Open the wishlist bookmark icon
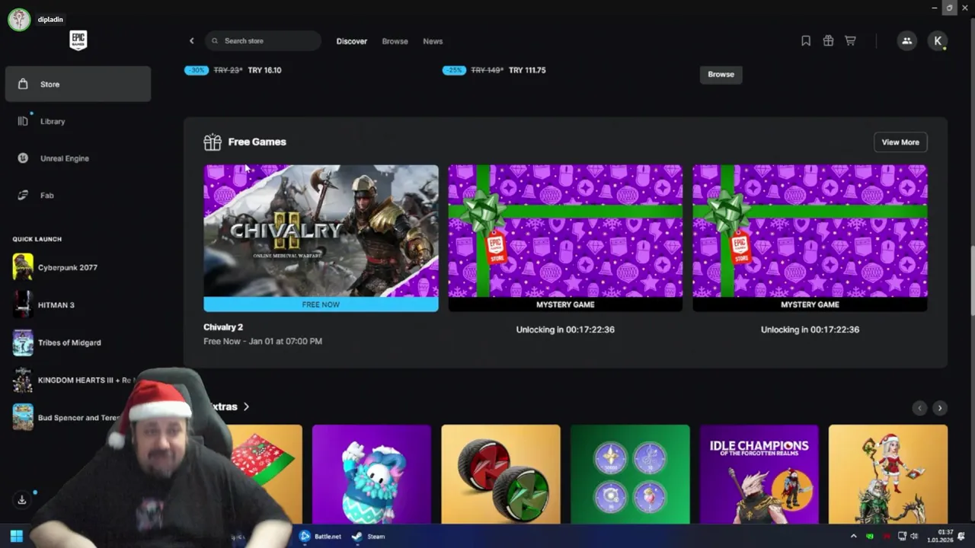The height and width of the screenshot is (548, 975). coord(806,41)
